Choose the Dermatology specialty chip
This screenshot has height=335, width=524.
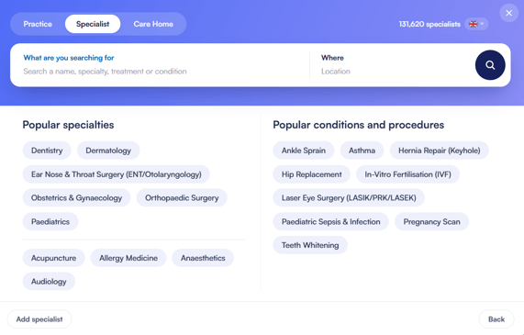coord(108,151)
